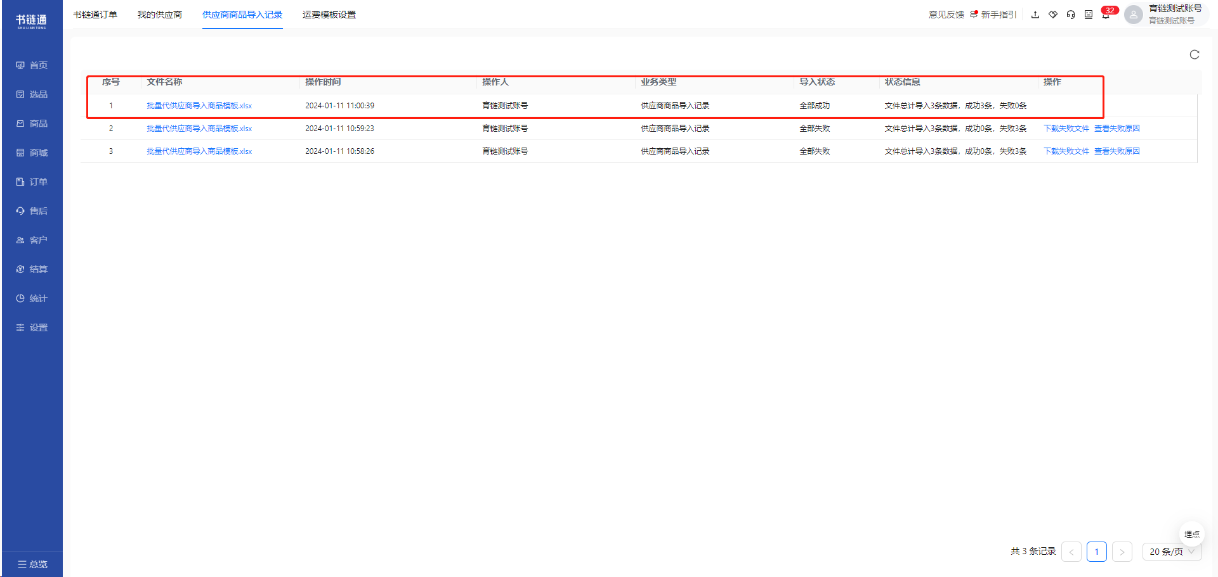
Task: Open 新手指引 beginner guide
Action: [993, 15]
